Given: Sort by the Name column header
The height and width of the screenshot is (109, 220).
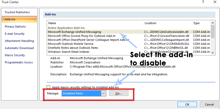Looking at the screenshot, I should coord(95,23).
